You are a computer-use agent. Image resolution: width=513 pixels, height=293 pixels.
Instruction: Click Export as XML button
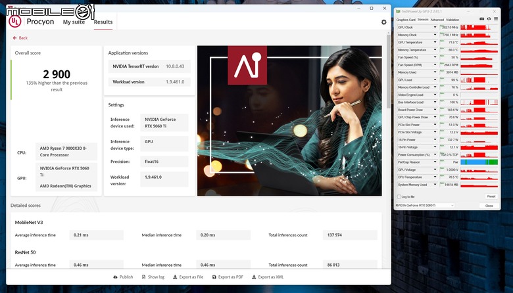pos(268,277)
